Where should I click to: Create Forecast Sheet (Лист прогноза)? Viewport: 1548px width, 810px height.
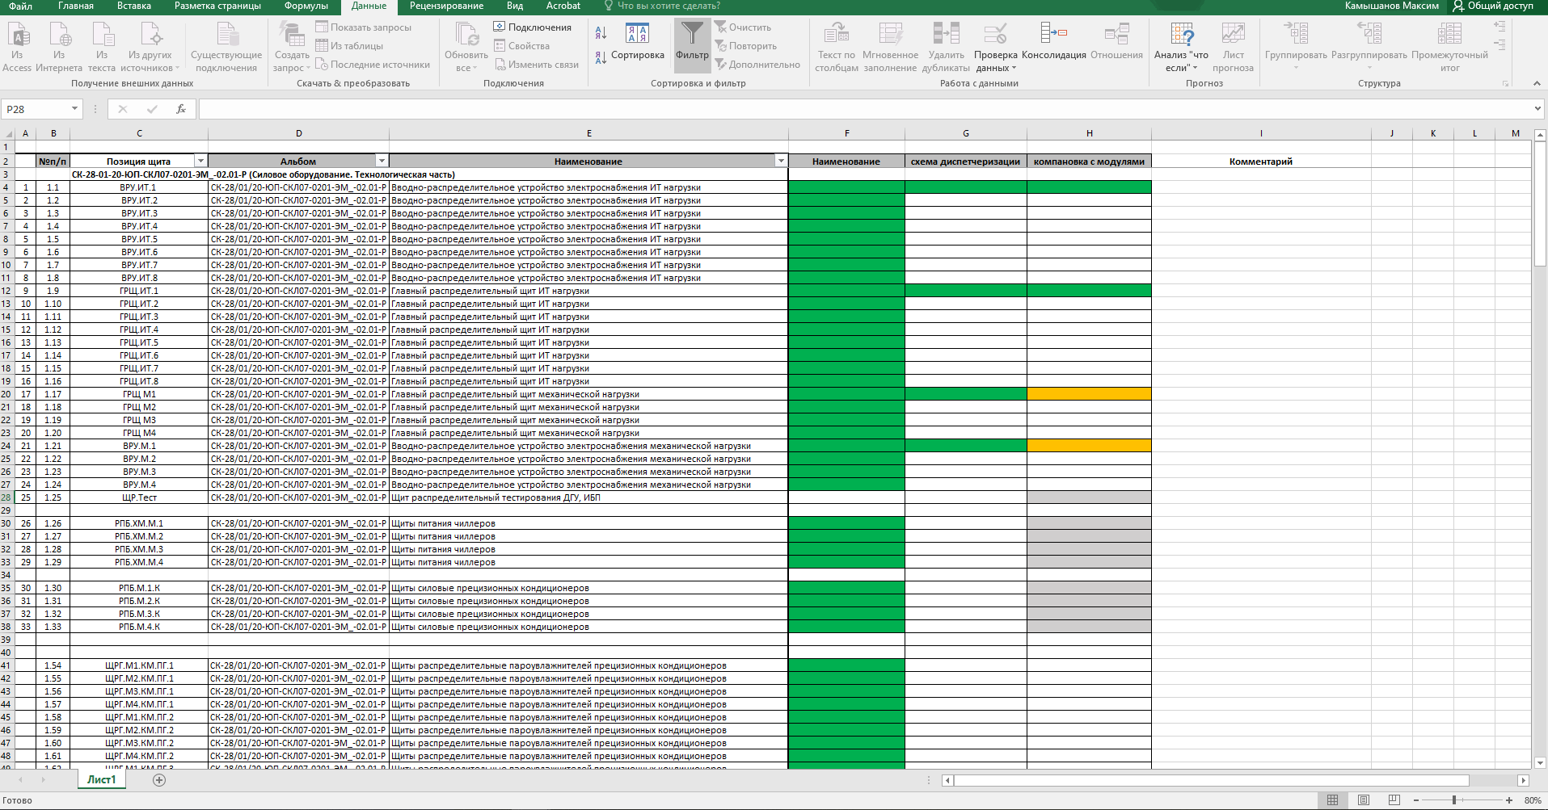pyautogui.click(x=1233, y=47)
